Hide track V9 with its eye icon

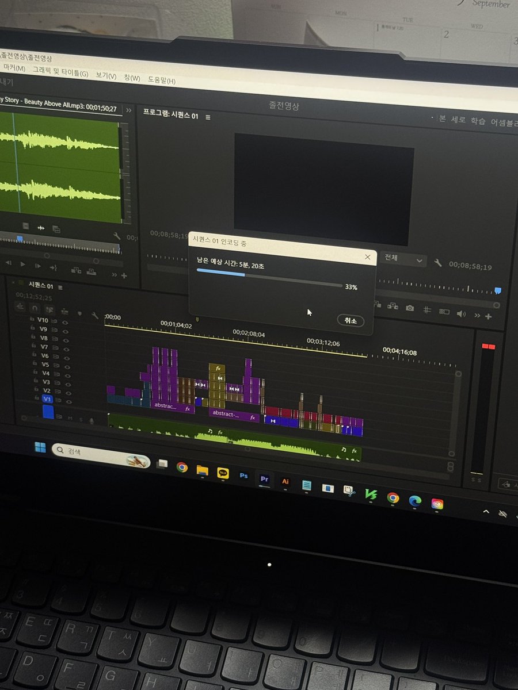coord(65,331)
